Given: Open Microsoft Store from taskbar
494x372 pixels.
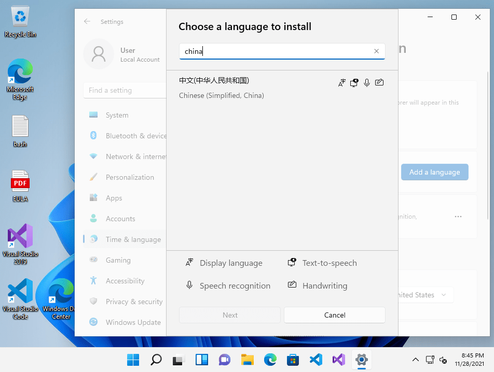Looking at the screenshot, I should (x=293, y=360).
